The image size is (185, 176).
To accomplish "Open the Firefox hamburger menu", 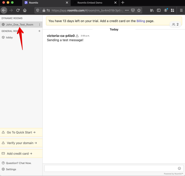I will (x=181, y=10).
